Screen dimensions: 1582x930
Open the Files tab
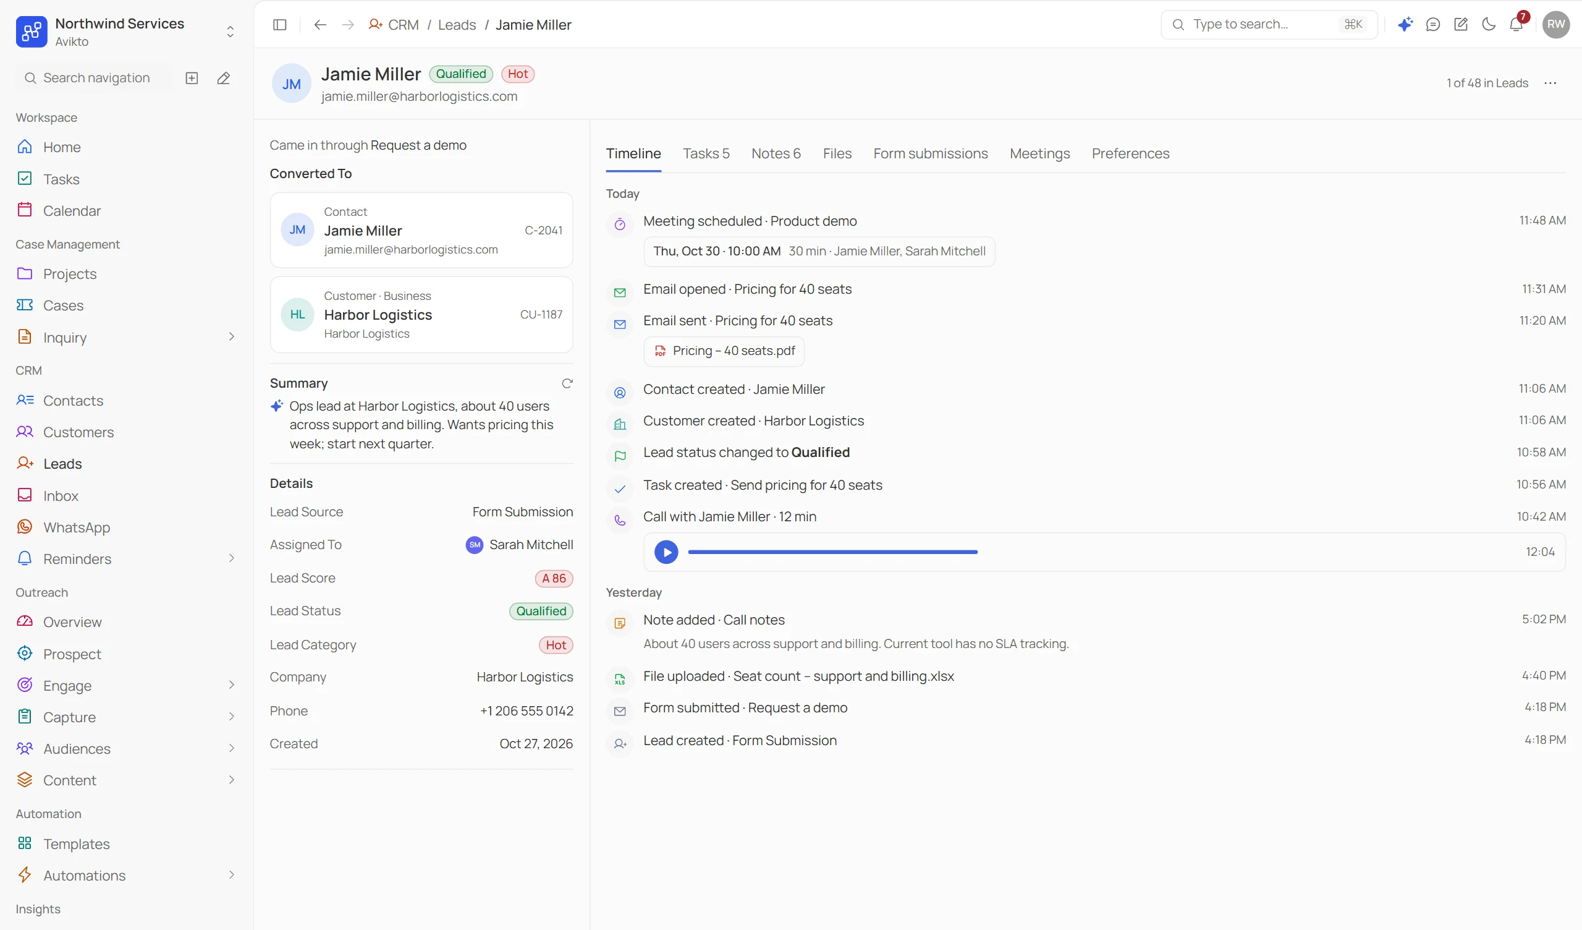pyautogui.click(x=837, y=153)
